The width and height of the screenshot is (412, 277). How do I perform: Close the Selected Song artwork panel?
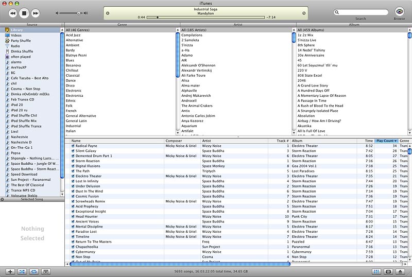(x=2, y=199)
